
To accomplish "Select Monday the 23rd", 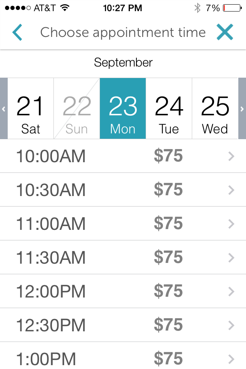I will [x=123, y=108].
